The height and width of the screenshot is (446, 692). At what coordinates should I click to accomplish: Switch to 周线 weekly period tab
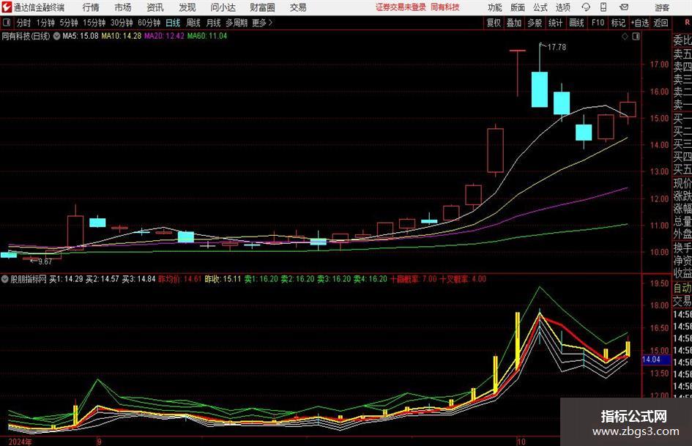pyautogui.click(x=193, y=23)
